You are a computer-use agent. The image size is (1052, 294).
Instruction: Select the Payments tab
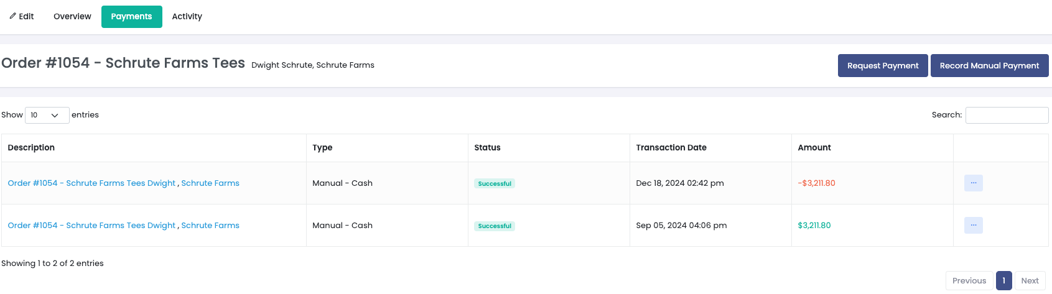pos(131,17)
